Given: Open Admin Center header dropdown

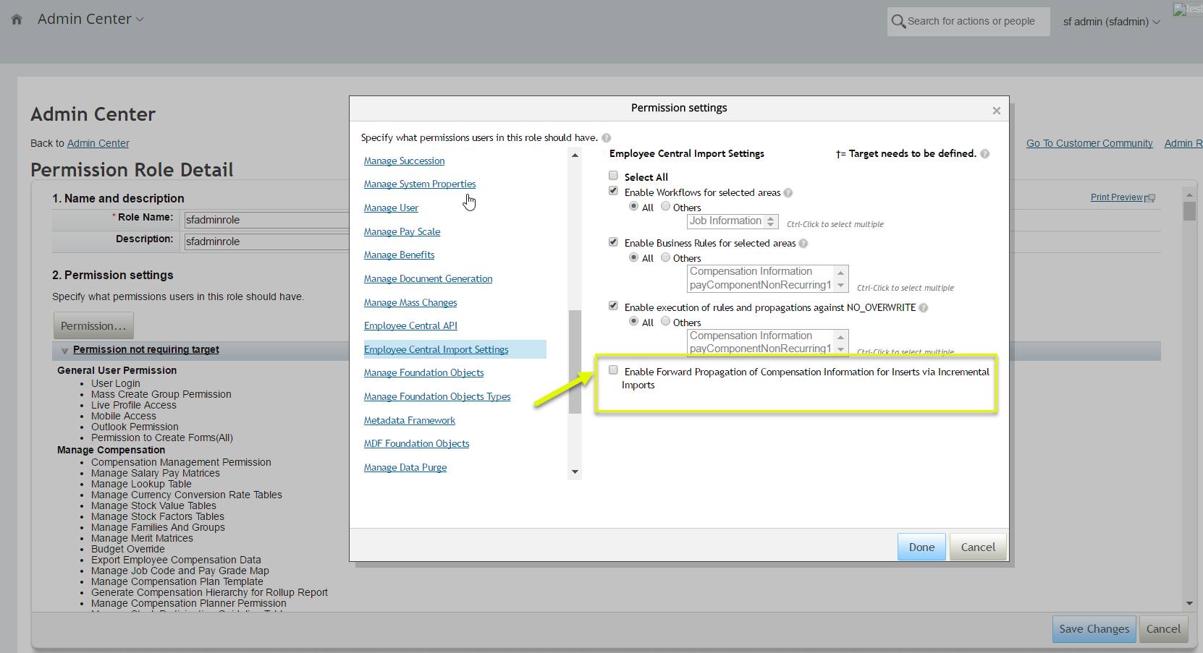Looking at the screenshot, I should 90,20.
